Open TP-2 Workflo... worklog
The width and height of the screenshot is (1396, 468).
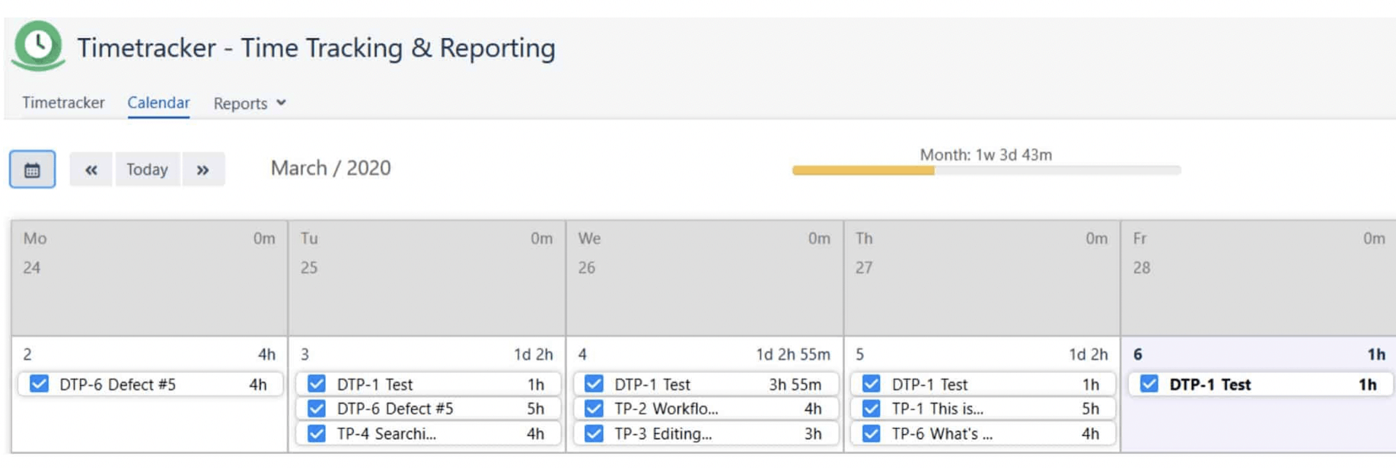pos(706,409)
